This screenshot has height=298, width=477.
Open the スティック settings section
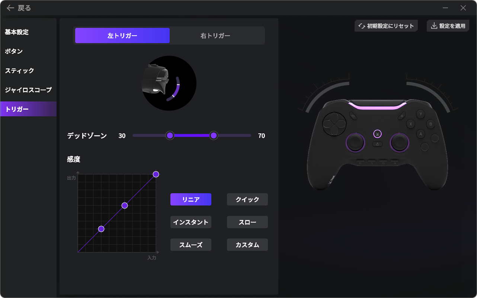point(19,71)
